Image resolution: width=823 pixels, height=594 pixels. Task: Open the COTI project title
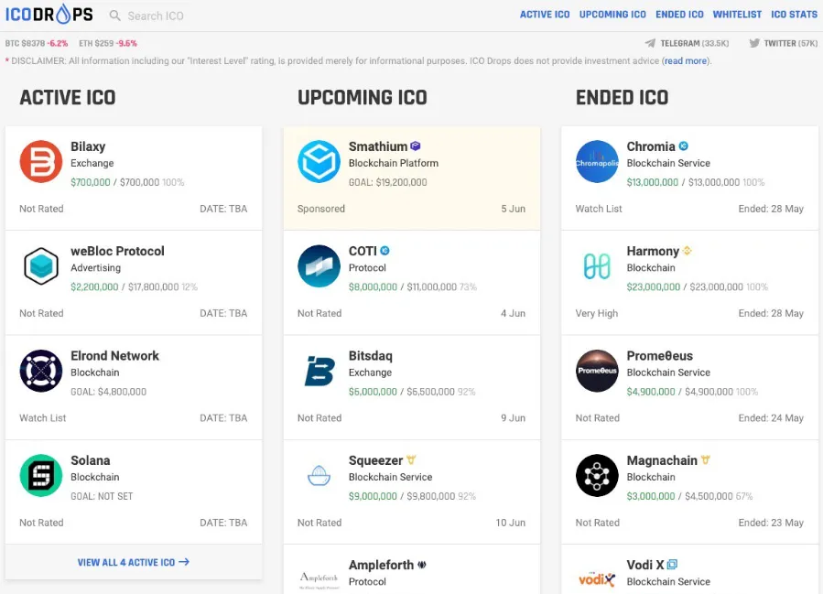[x=363, y=251]
